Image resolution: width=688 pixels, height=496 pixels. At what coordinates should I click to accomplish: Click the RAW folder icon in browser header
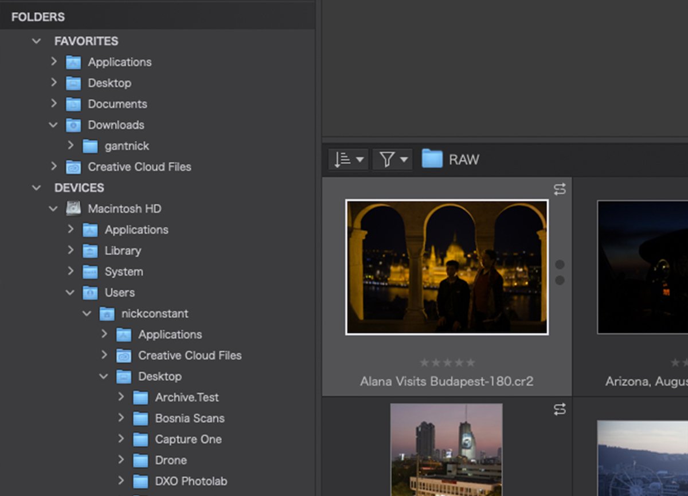[432, 159]
